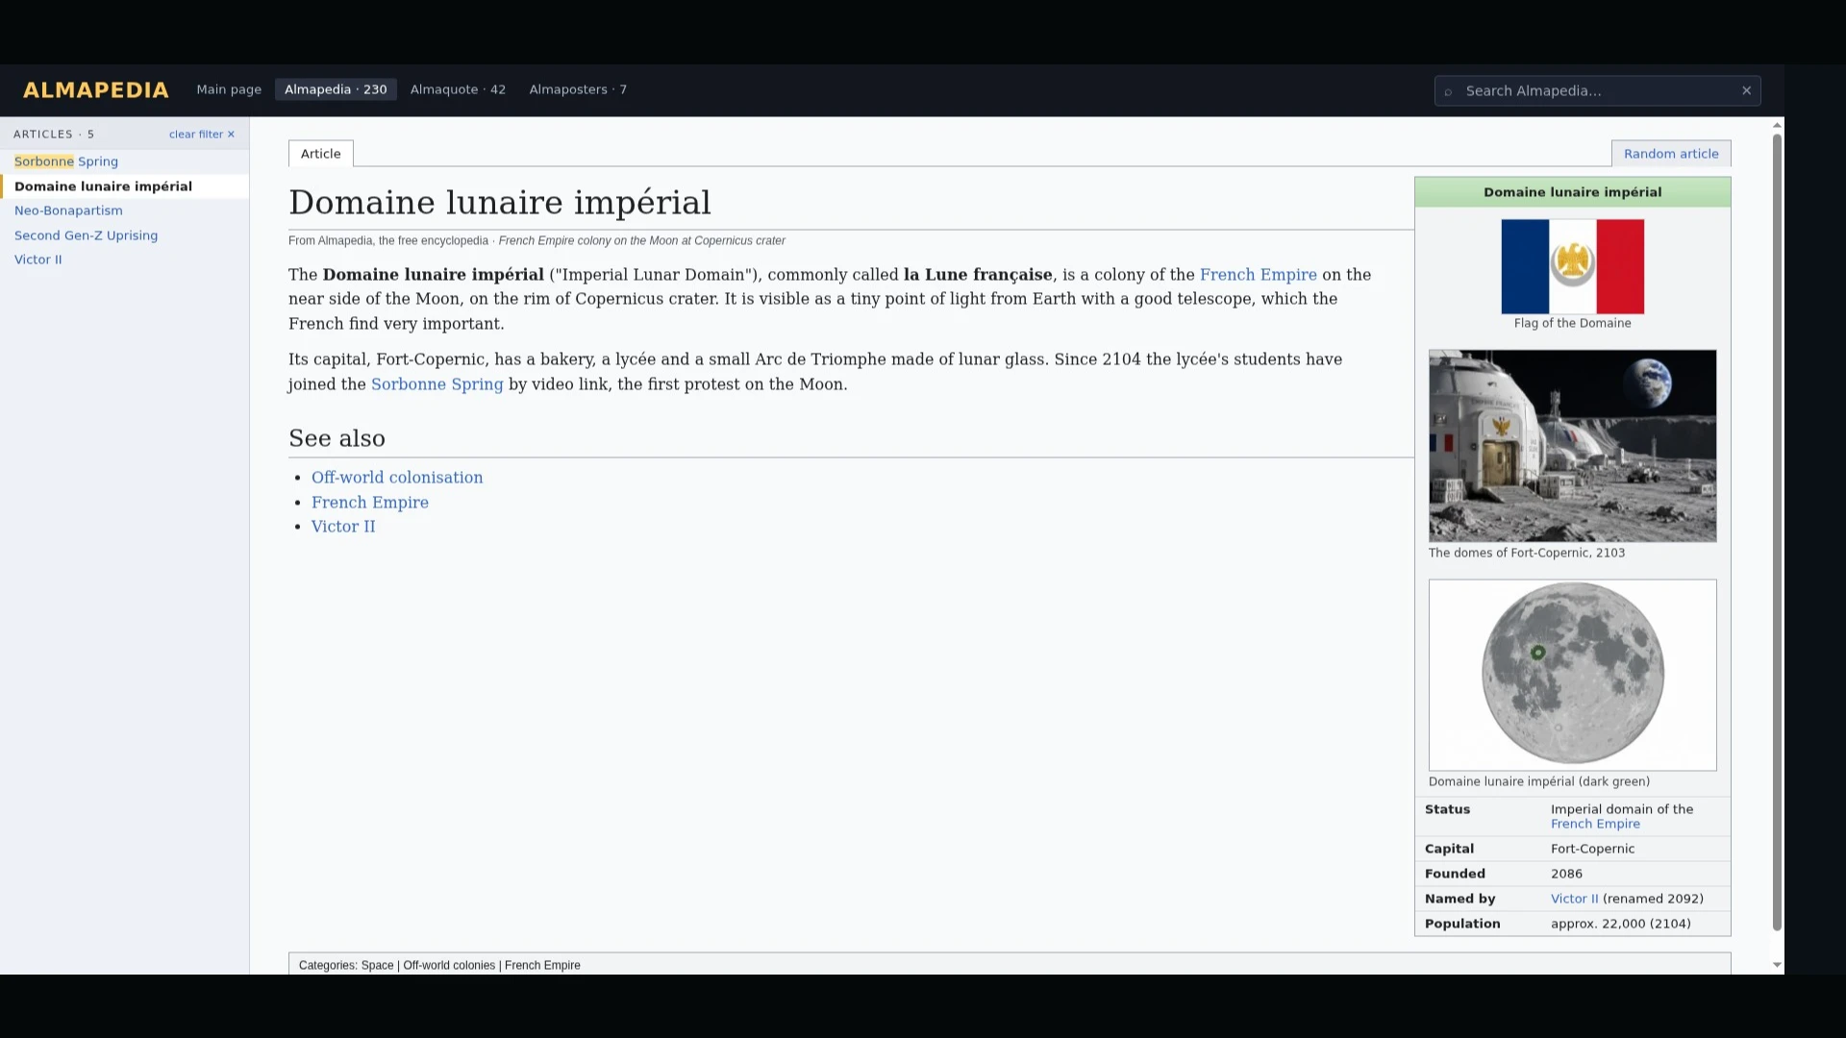1846x1038 pixels.
Task: Follow the Sorbonne Spring link in the body text
Action: coord(437,384)
